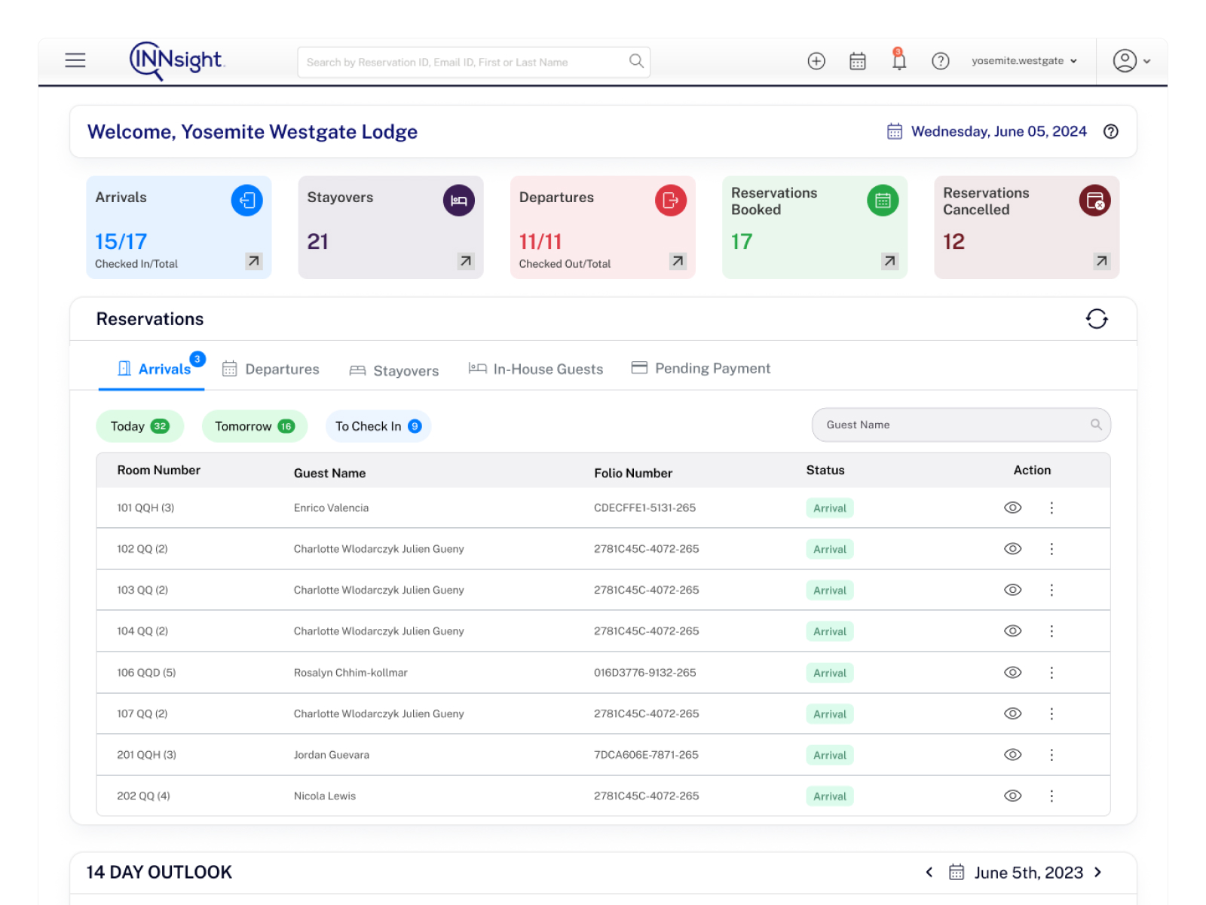Click the Reservations Cancelled icon
Image resolution: width=1206 pixels, height=905 pixels.
1095,201
